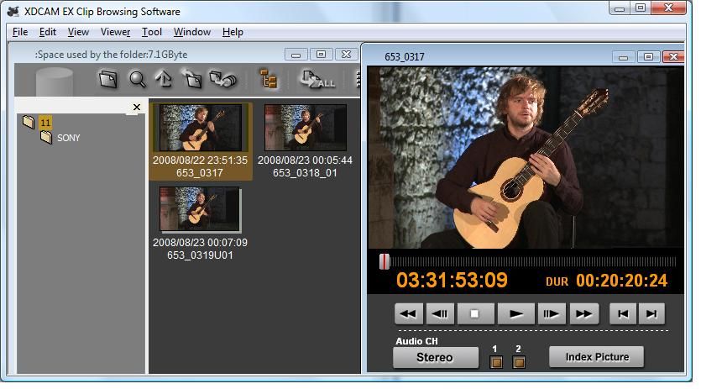The image size is (701, 389).
Task: Open the Window menu
Action: (x=191, y=32)
